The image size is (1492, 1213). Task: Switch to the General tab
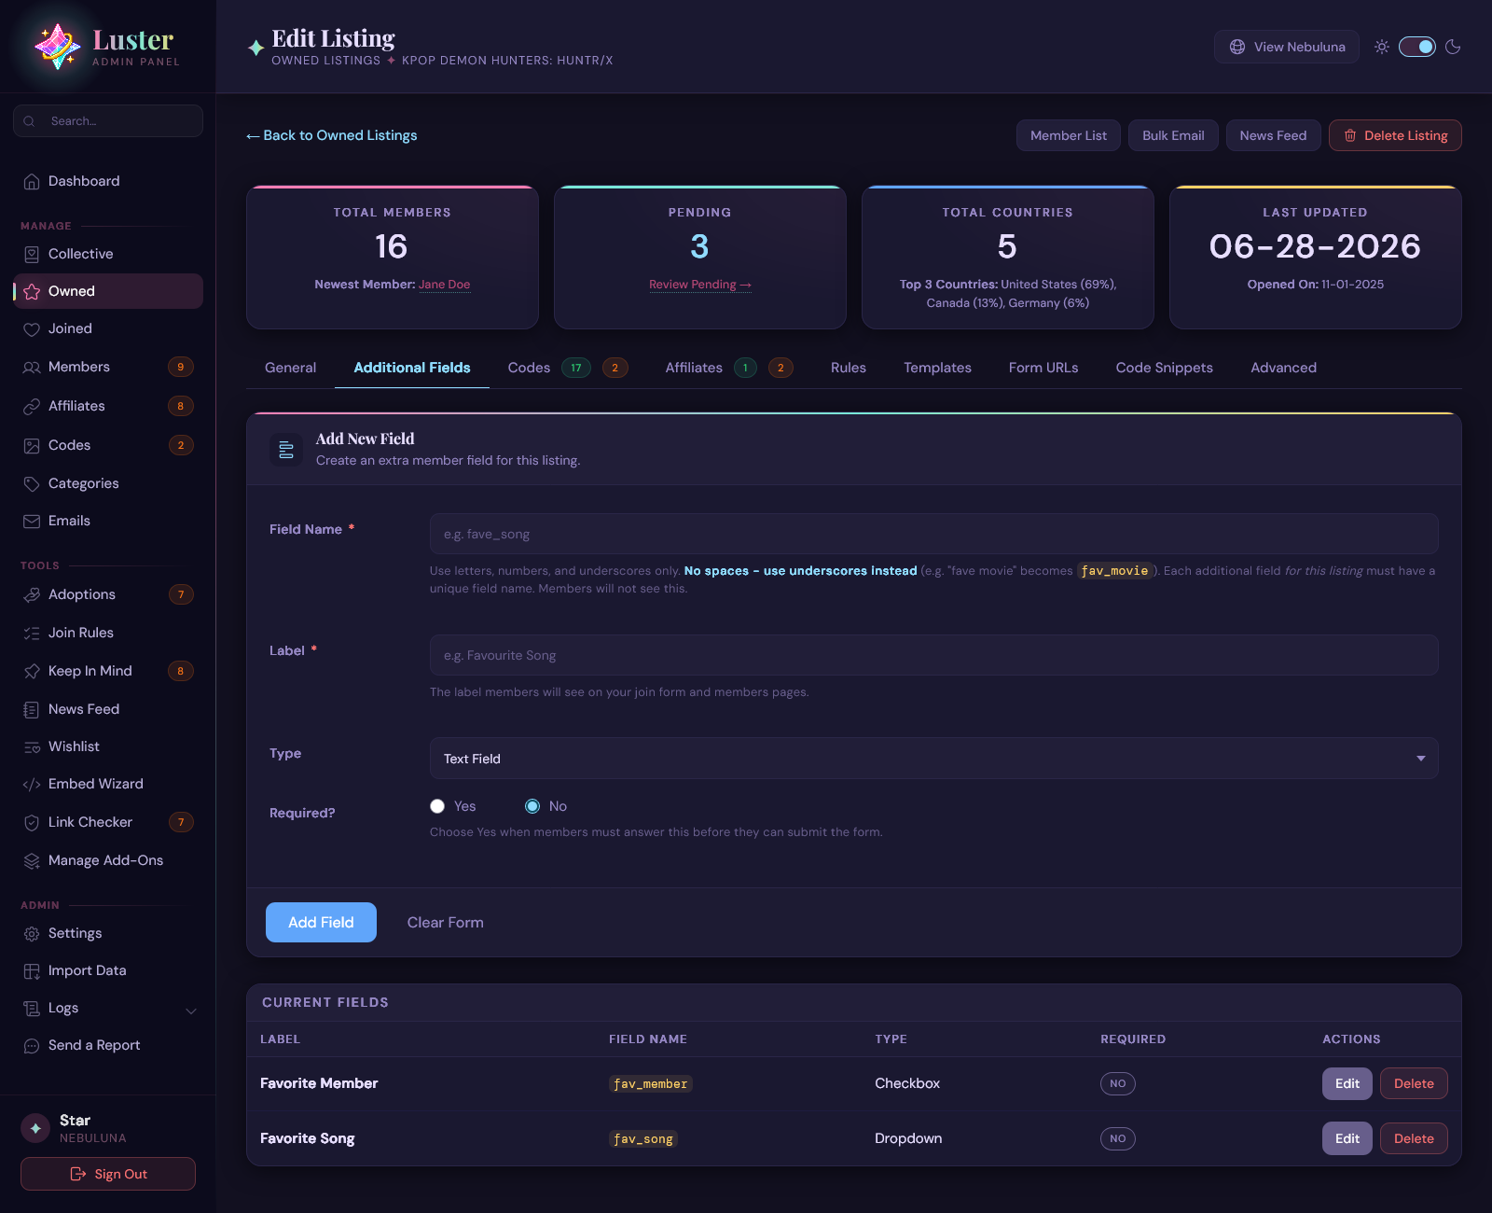[290, 368]
